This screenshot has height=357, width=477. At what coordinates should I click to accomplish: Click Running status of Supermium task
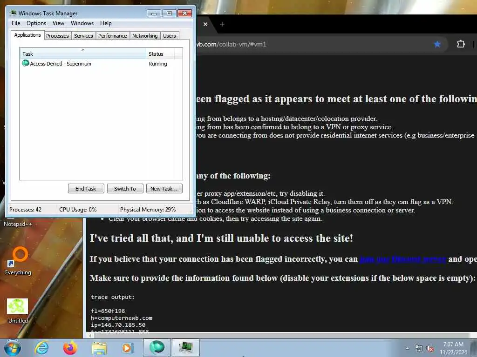coord(157,64)
